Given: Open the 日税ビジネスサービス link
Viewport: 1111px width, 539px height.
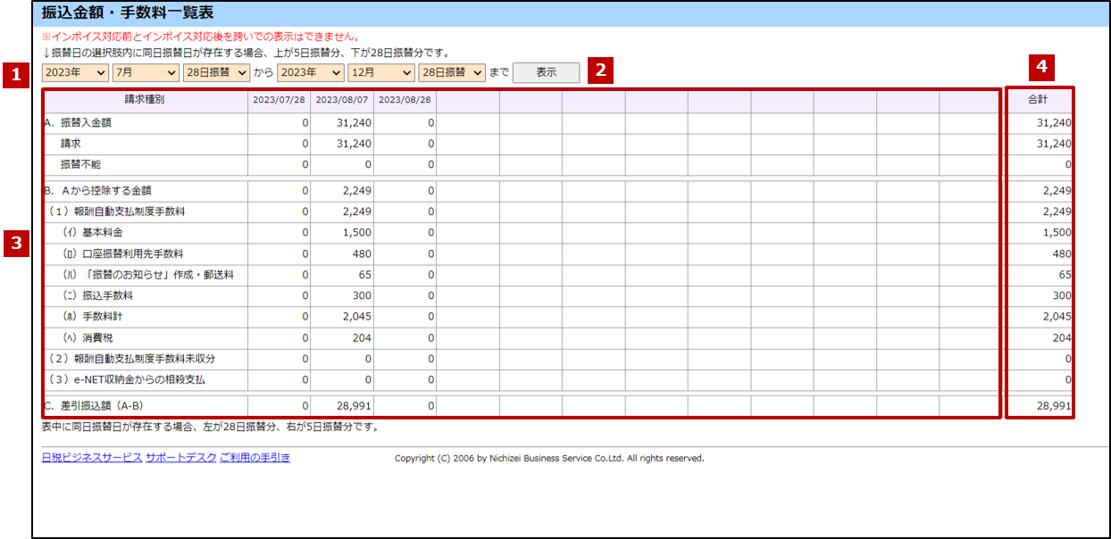Looking at the screenshot, I should click(x=91, y=458).
